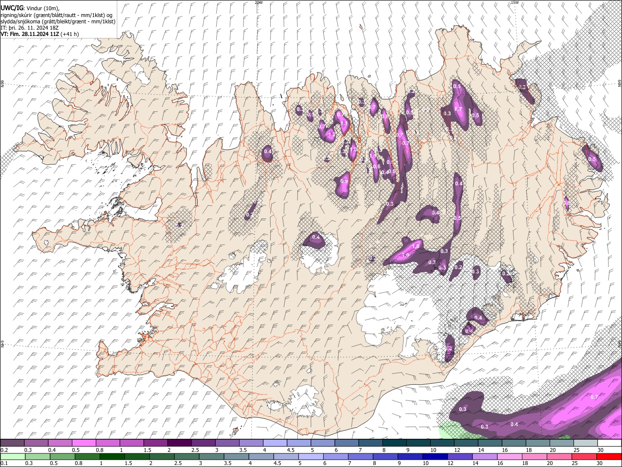Viewport: 622px width, 467px height.
Task: Click the '30' label under the green legend row
Action: tap(600, 463)
